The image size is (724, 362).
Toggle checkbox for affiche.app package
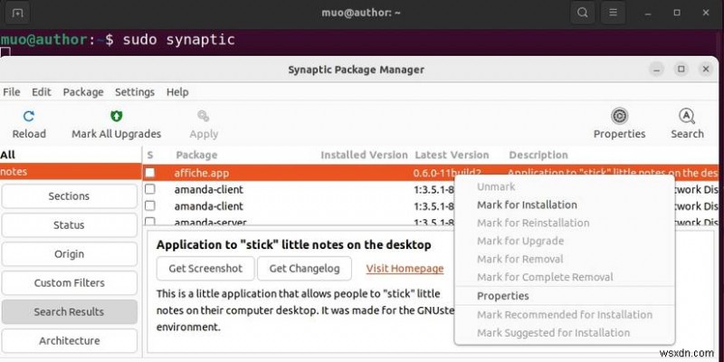(150, 173)
